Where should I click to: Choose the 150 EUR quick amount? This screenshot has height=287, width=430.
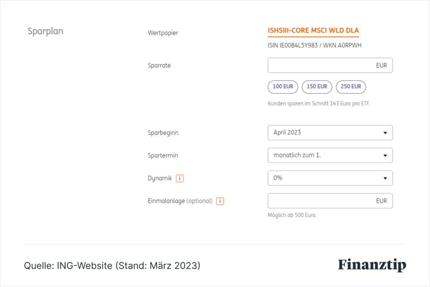pyautogui.click(x=317, y=87)
